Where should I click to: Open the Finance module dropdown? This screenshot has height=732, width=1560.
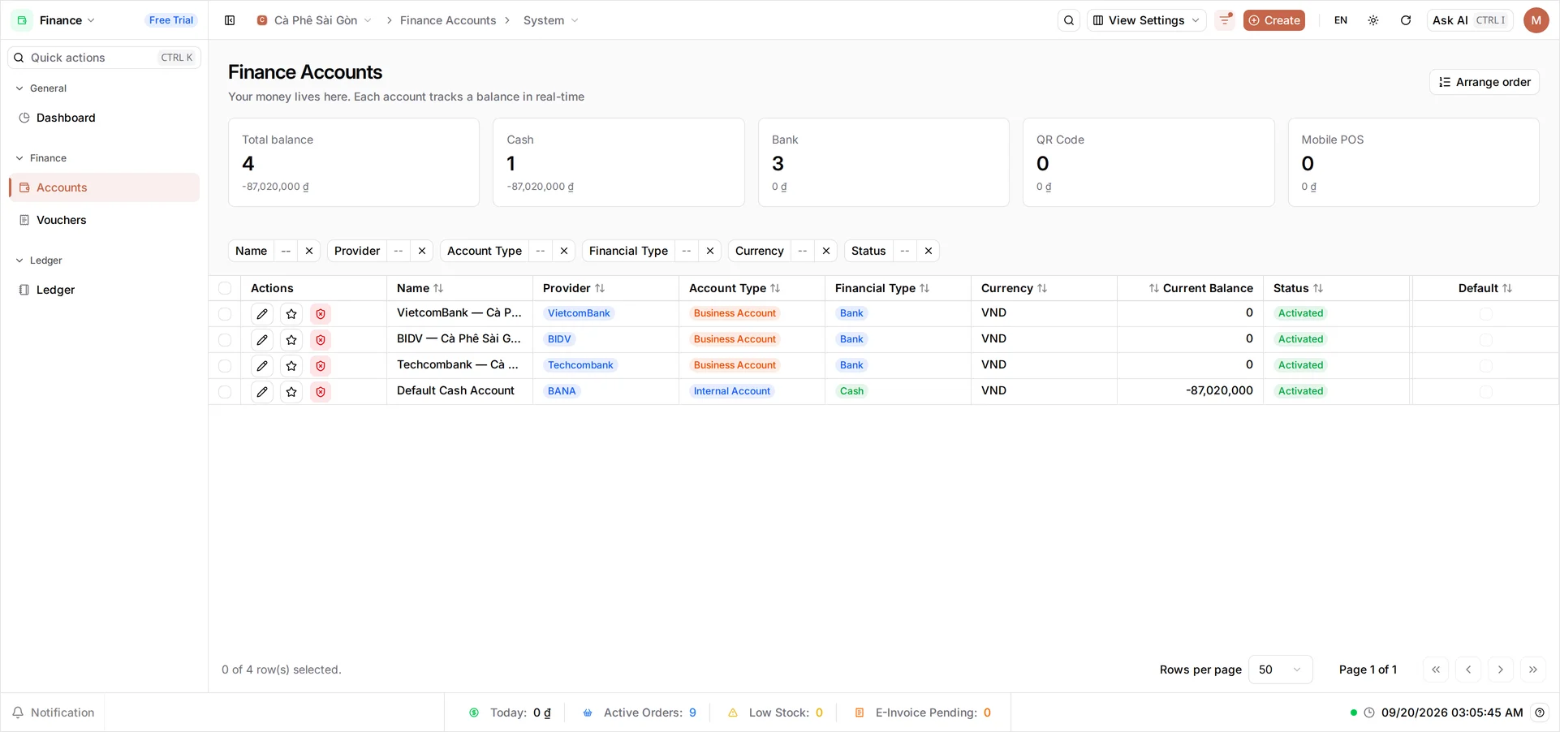[57, 20]
